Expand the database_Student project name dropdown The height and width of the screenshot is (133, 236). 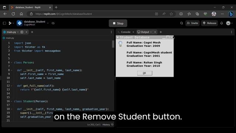48,23
